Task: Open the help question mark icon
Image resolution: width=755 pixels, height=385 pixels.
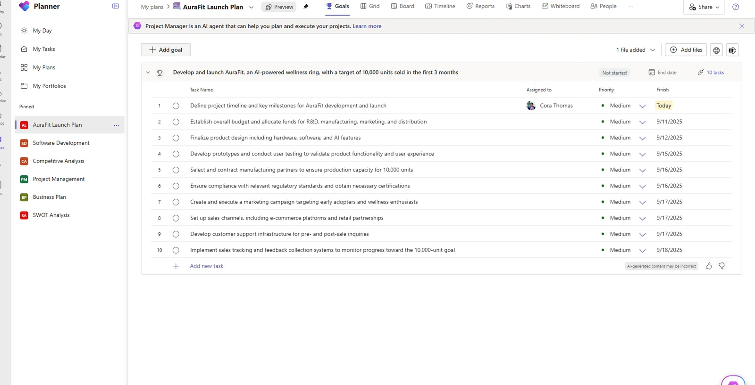Action: pos(735,7)
